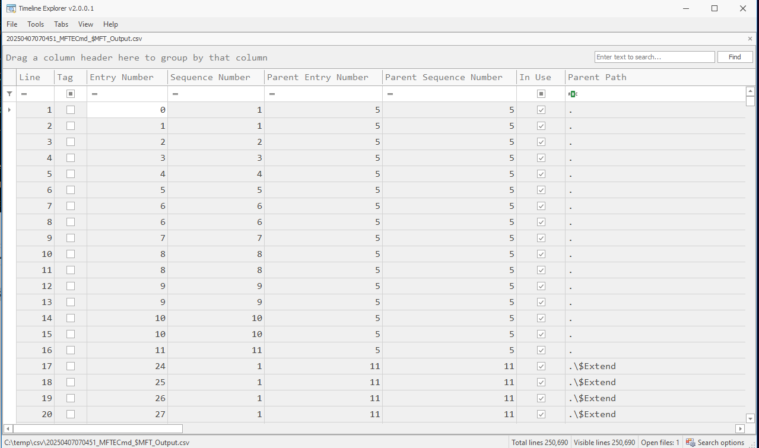
Task: Click the 'Open files: 1' status entry
Action: point(660,443)
